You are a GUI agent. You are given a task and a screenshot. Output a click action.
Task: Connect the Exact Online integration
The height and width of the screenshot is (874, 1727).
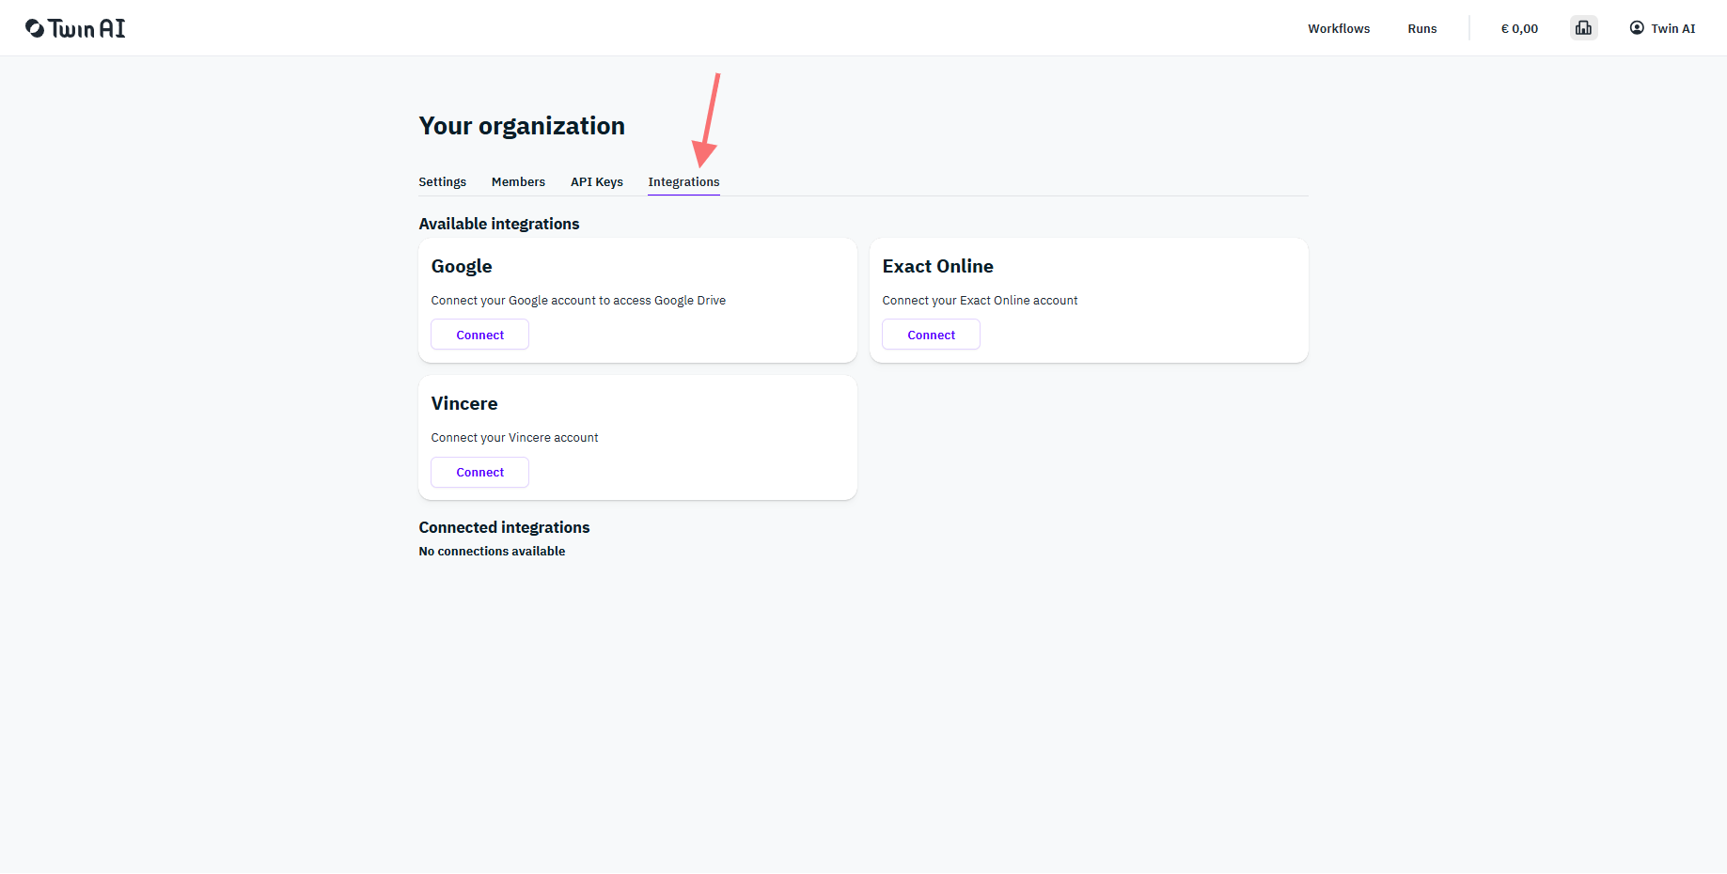pos(931,335)
